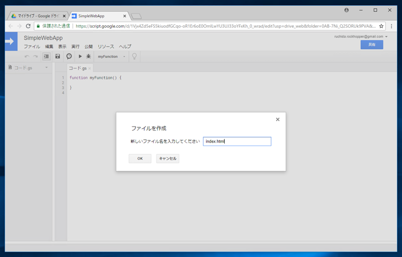This screenshot has width=402, height=257.
Task: Open the 編集 menu
Action: [x=49, y=47]
